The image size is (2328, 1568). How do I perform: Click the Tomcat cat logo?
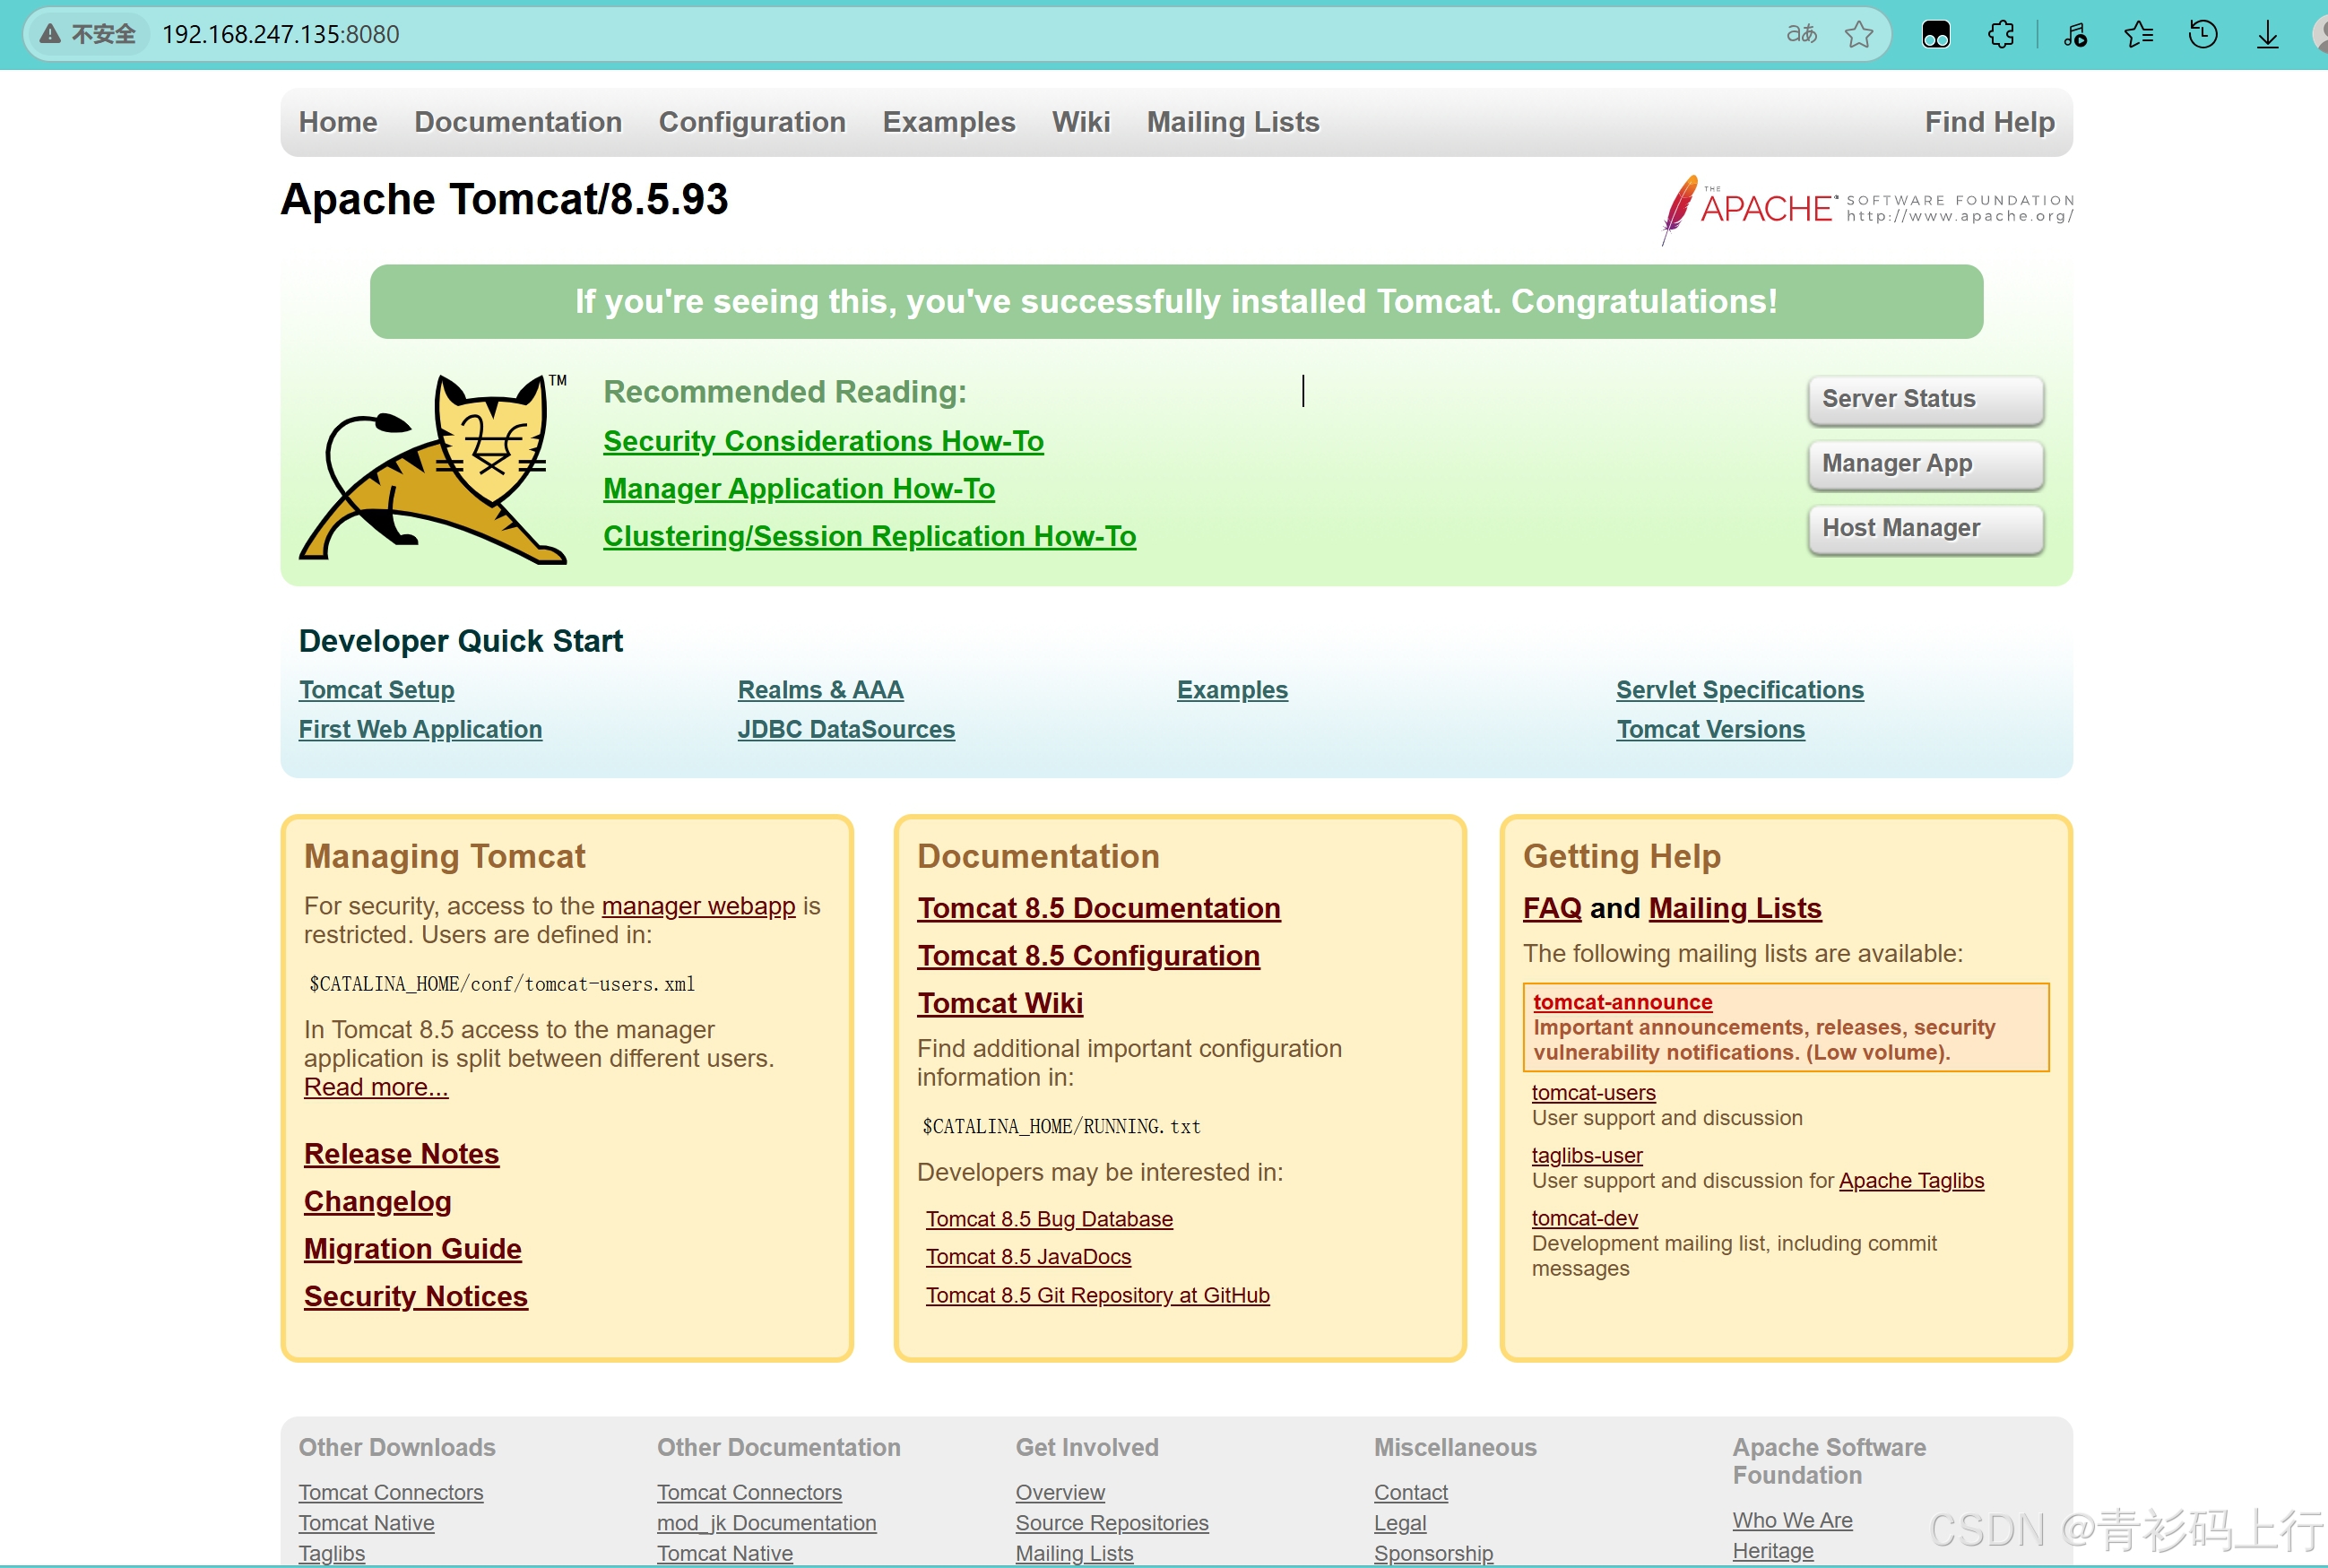[433, 468]
